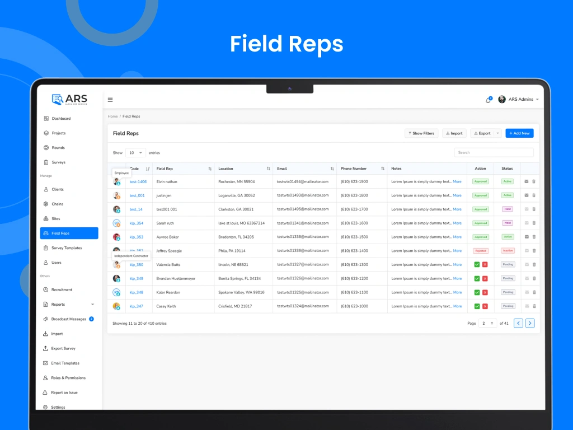Go to previous page using left arrow
Image resolution: width=573 pixels, height=430 pixels.
(518, 323)
